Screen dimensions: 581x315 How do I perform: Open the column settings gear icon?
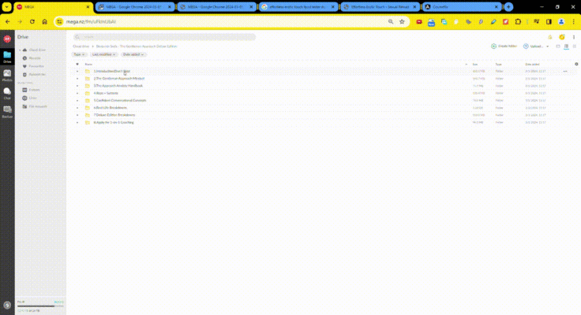576,64
